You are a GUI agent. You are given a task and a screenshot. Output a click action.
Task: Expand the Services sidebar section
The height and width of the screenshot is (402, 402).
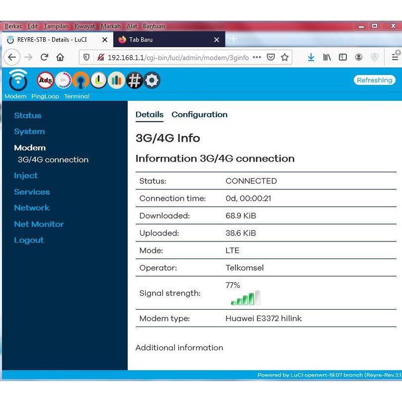click(32, 192)
